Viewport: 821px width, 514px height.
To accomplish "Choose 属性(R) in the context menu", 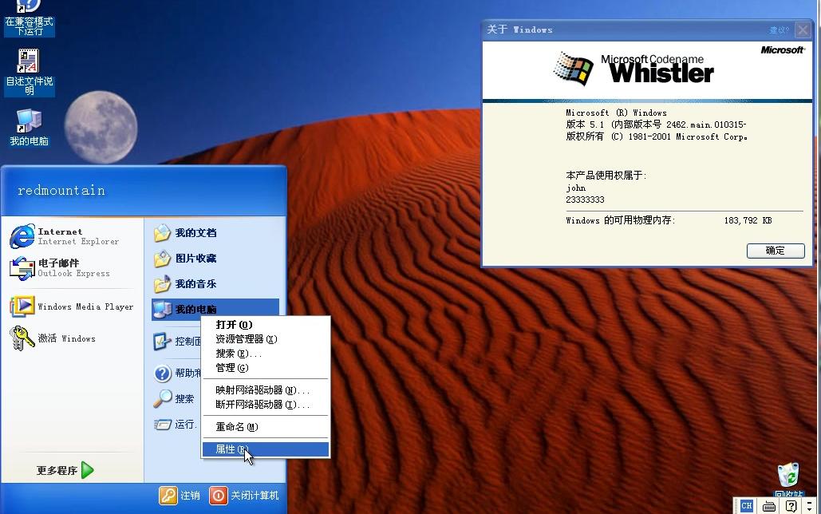I will (x=265, y=449).
